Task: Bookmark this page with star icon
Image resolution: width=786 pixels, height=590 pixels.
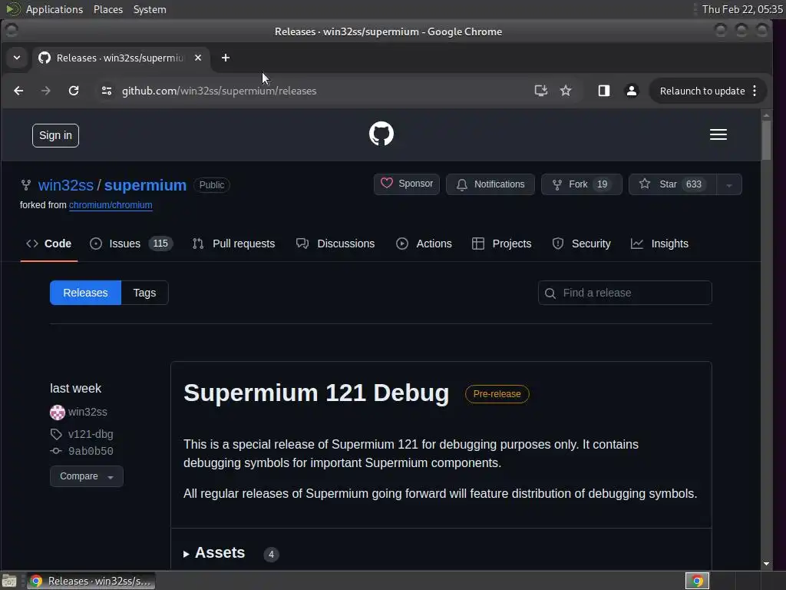Action: [x=566, y=91]
